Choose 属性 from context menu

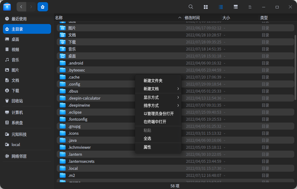pyautogui.click(x=158, y=147)
